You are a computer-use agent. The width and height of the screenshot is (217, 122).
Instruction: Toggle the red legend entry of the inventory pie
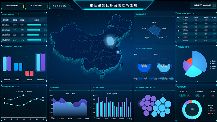(x=213, y=69)
